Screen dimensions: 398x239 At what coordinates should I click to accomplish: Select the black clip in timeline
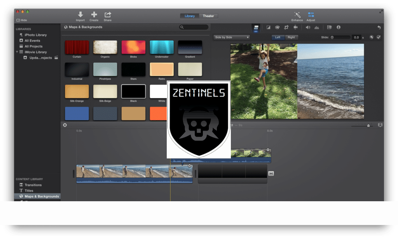(x=232, y=174)
